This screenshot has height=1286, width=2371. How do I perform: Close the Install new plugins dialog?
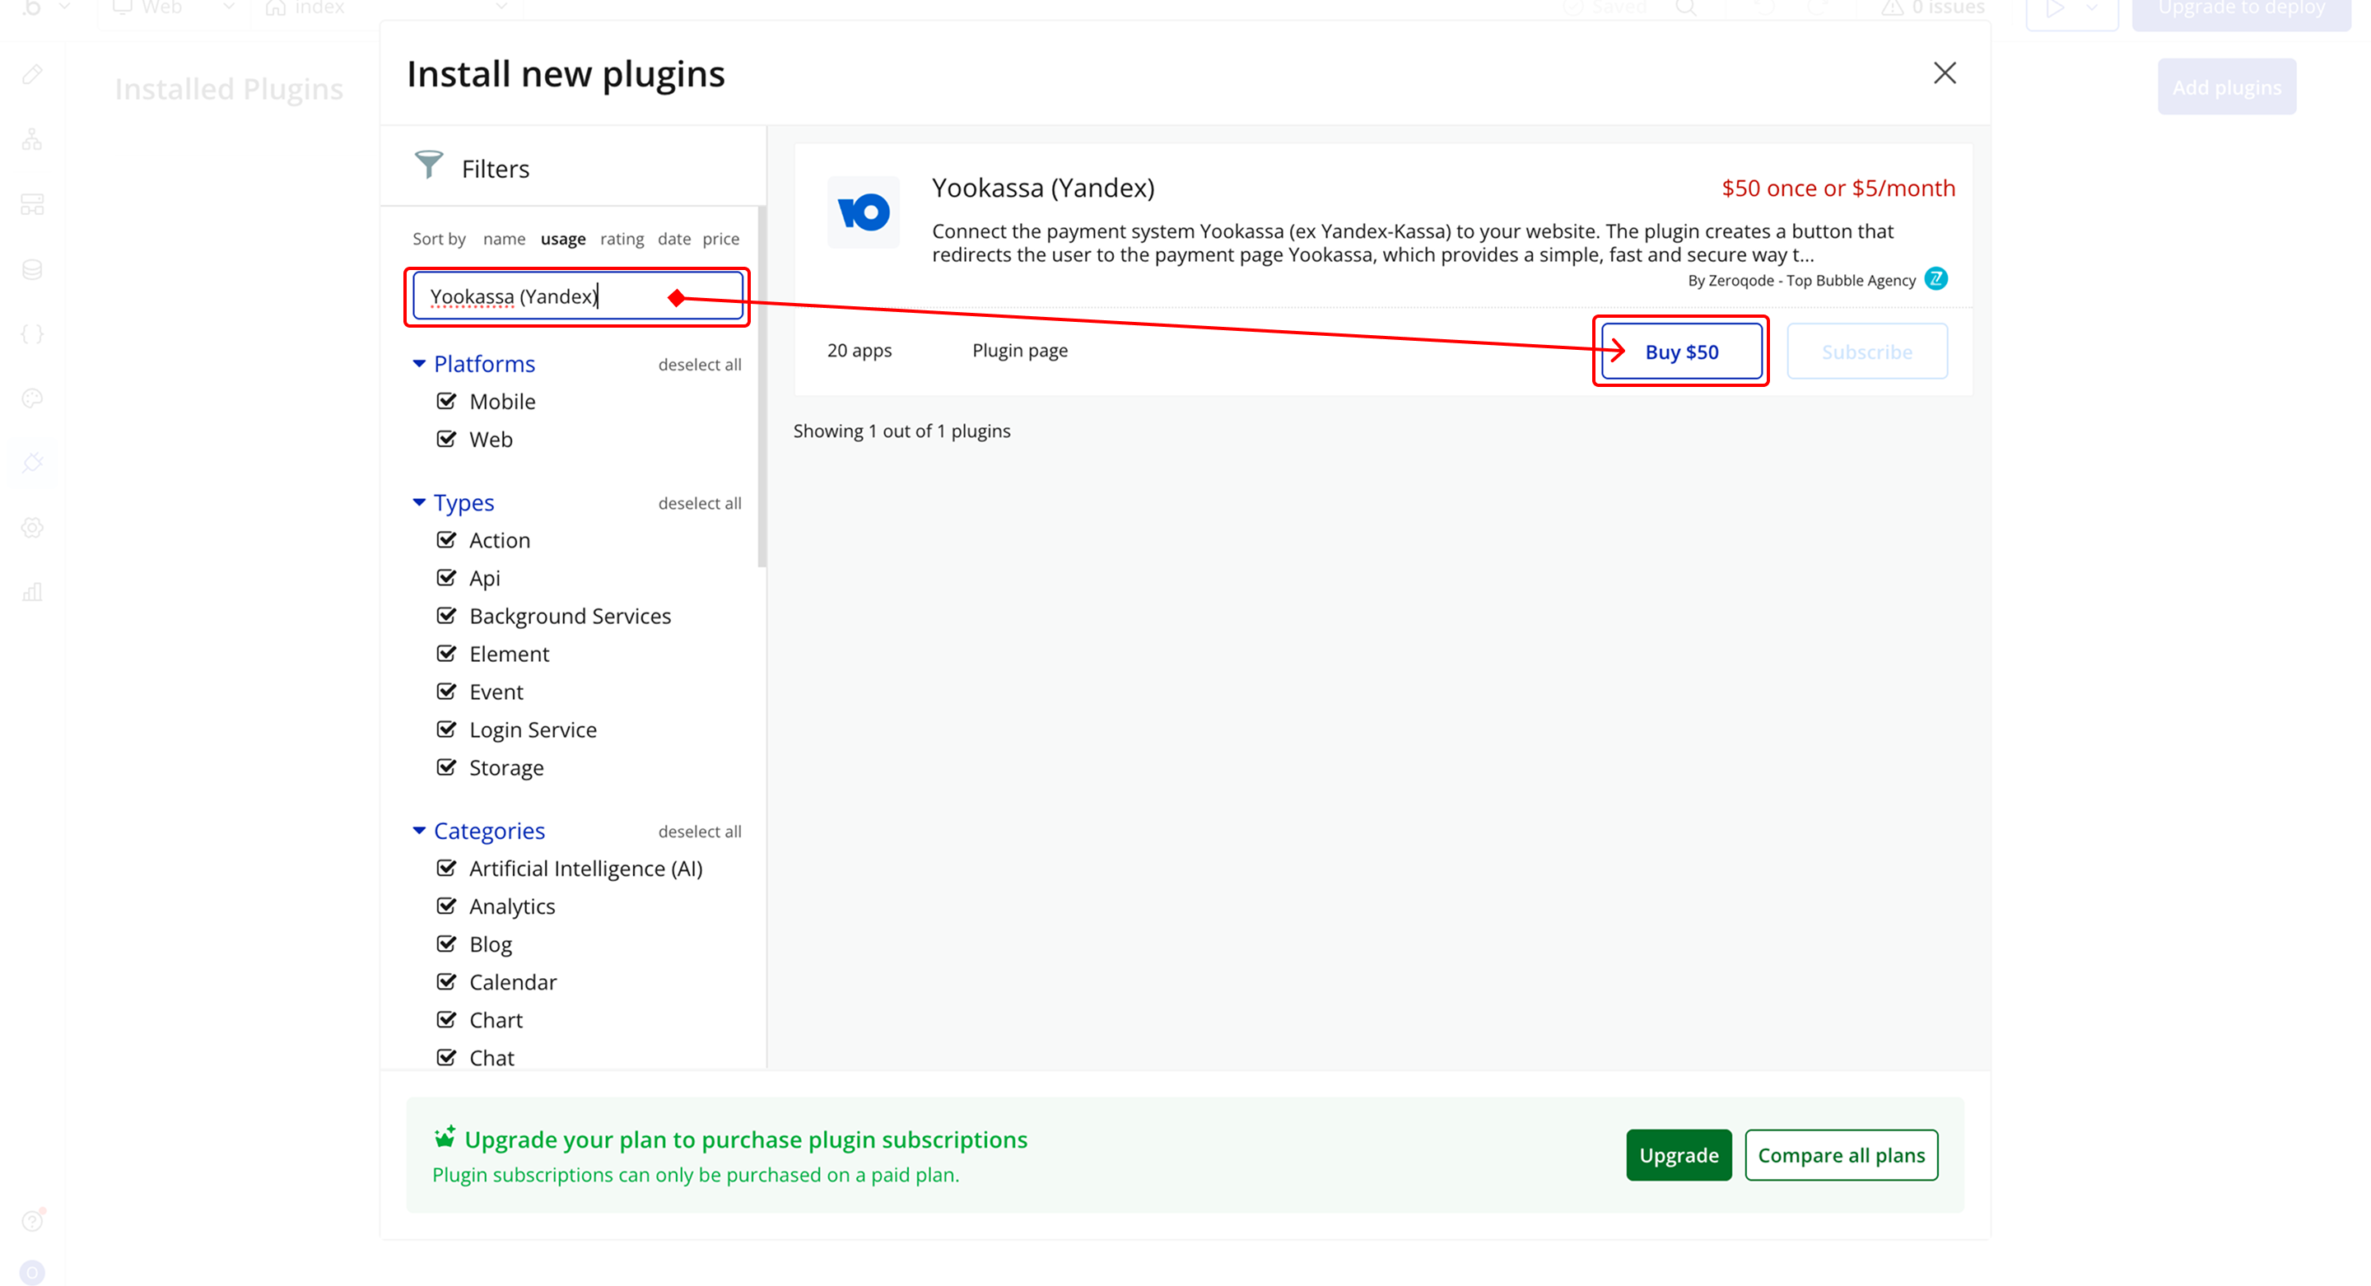click(x=1944, y=72)
